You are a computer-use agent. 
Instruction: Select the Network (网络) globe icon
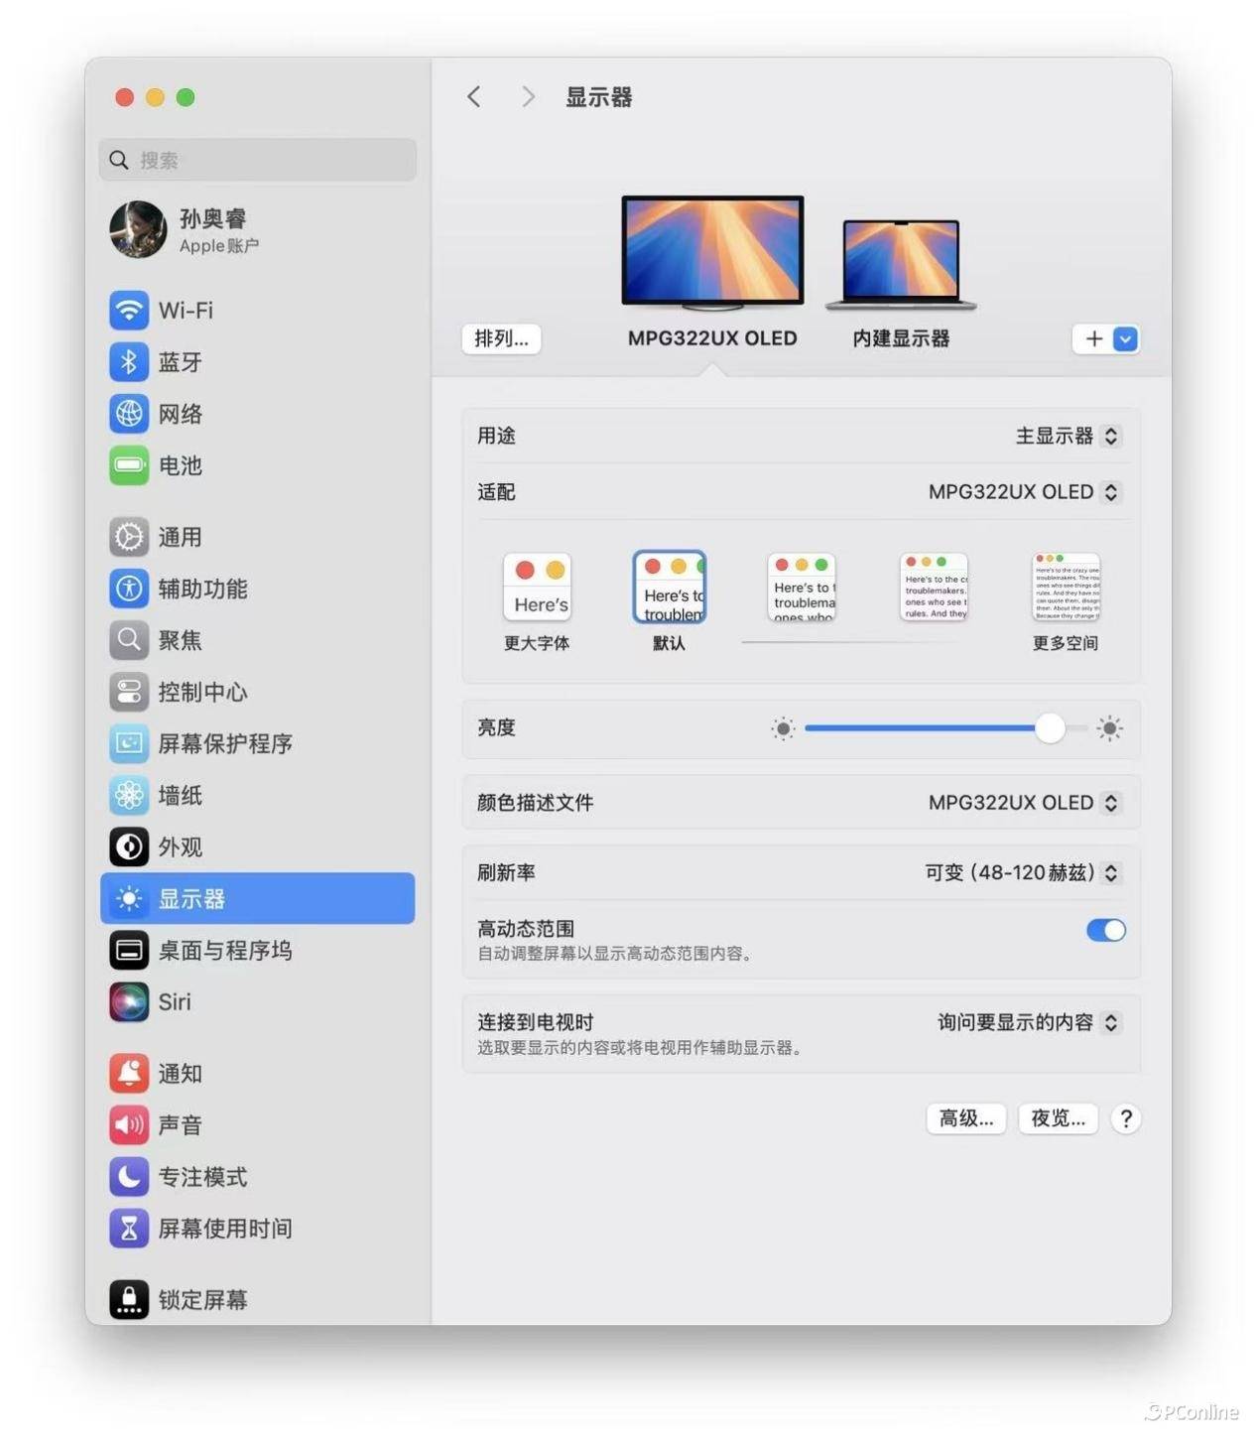[x=129, y=413]
